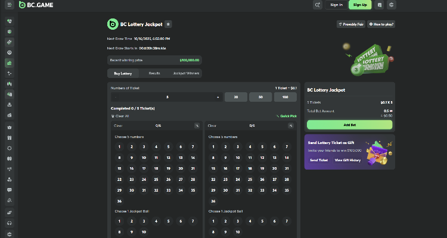This screenshot has width=447, height=238.
Task: Click the search icon in header
Action: 318,5
